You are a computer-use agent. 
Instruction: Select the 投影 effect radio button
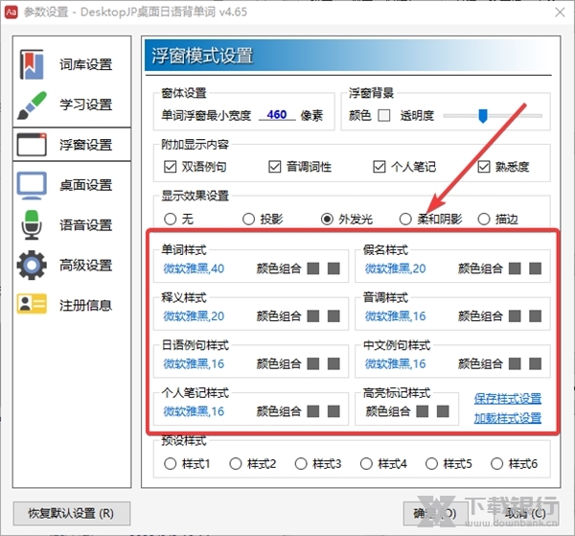click(248, 219)
